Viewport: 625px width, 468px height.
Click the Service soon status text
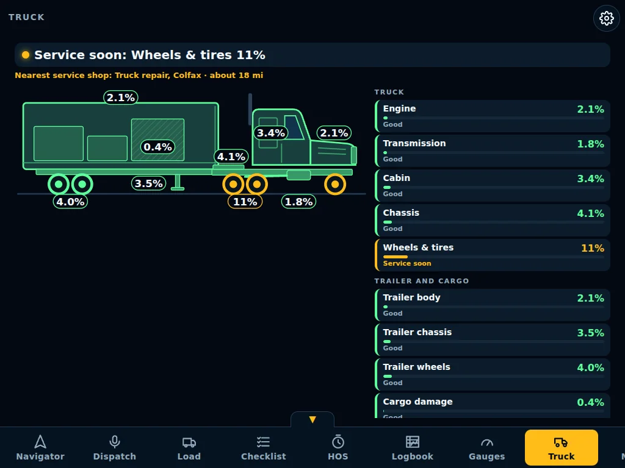point(407,263)
